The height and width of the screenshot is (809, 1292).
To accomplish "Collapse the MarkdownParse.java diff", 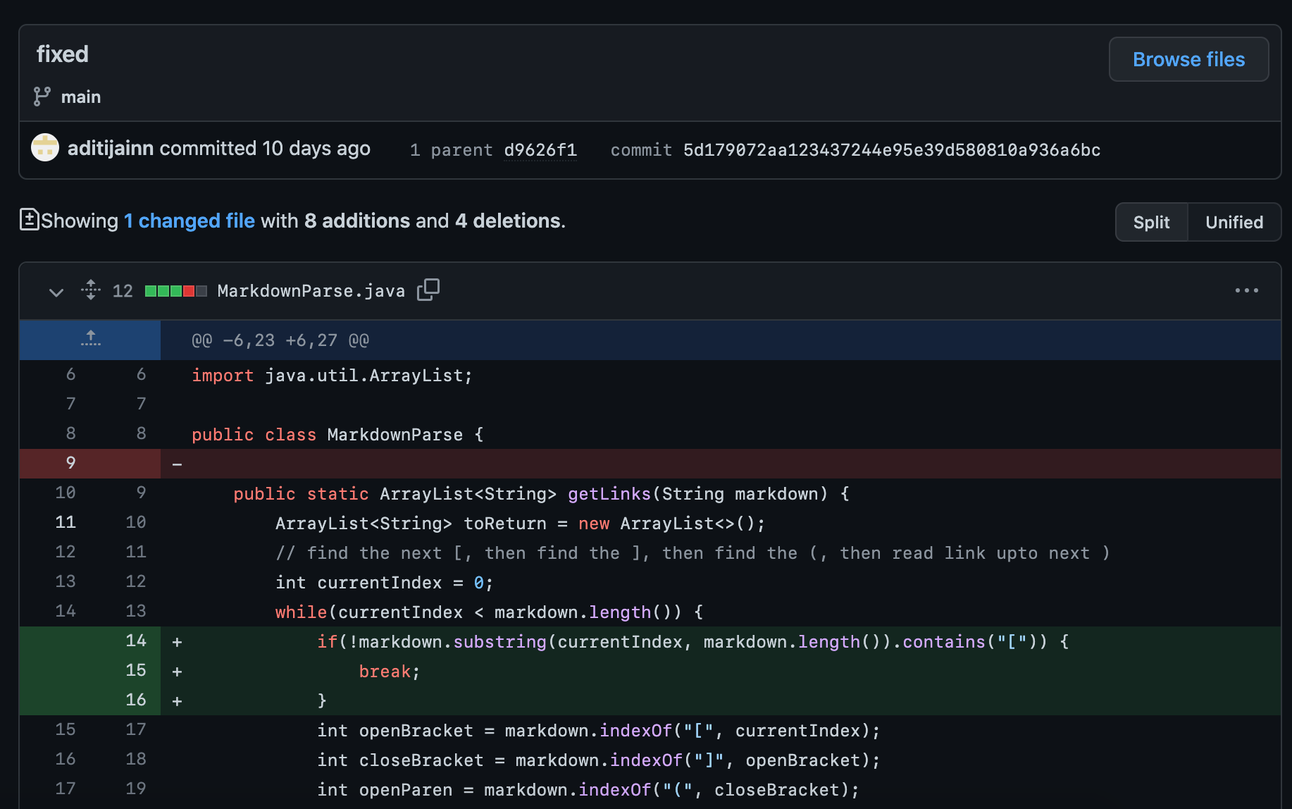I will (x=56, y=291).
